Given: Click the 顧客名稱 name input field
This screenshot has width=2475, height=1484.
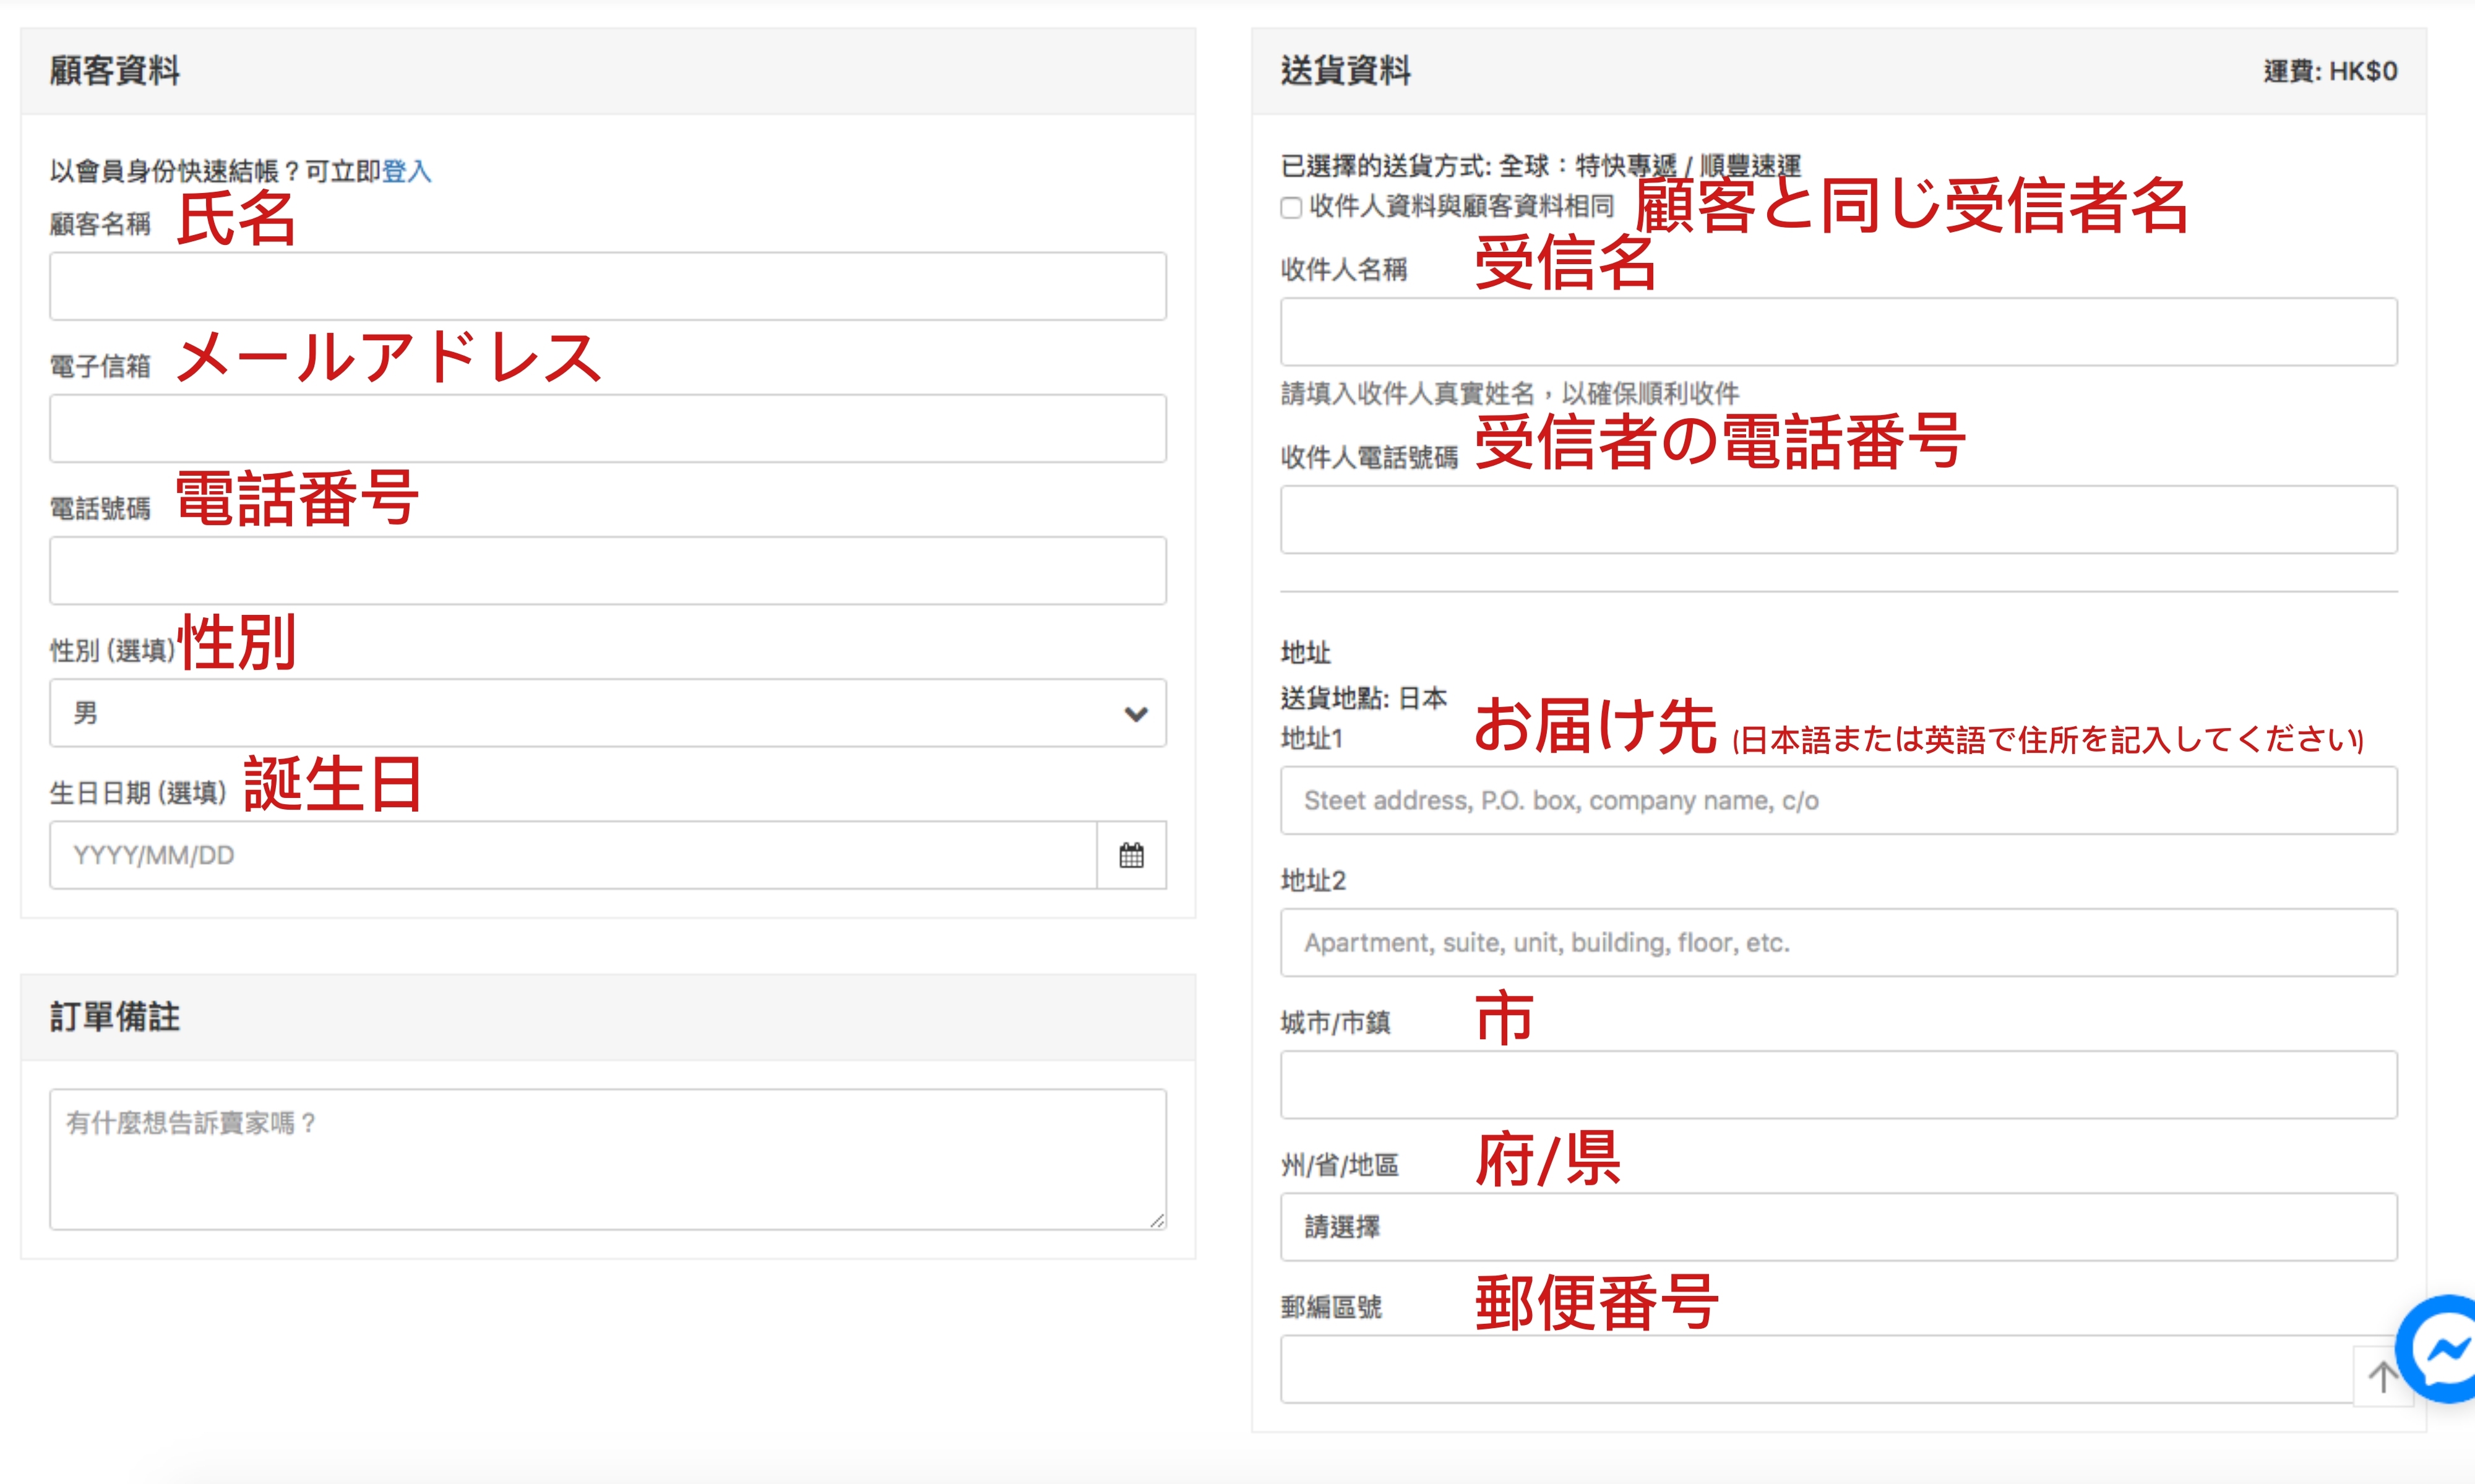Looking at the screenshot, I should tap(607, 287).
